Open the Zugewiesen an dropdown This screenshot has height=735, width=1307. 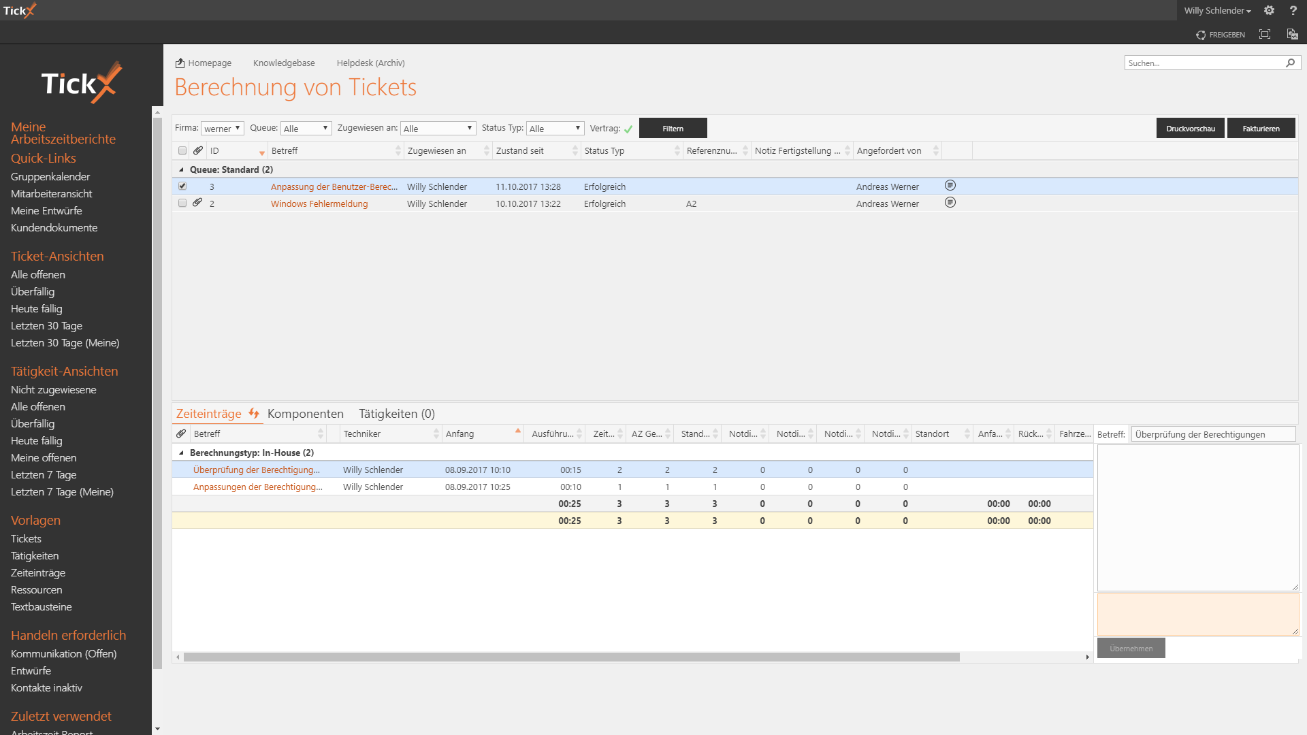point(438,129)
